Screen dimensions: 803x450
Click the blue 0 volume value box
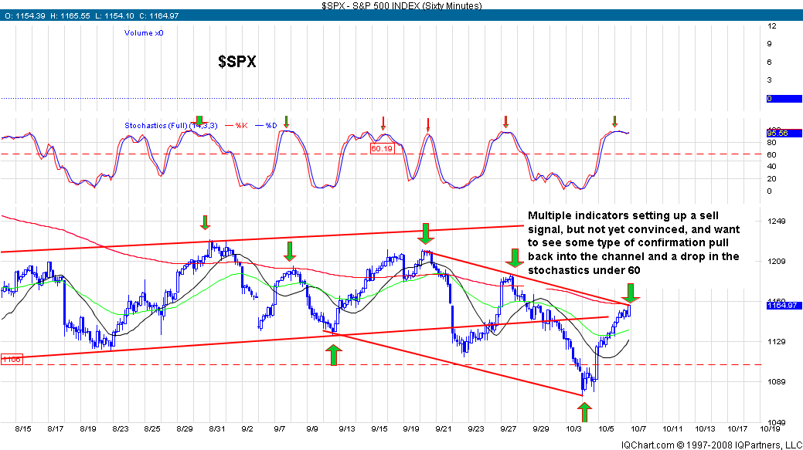pyautogui.click(x=783, y=99)
